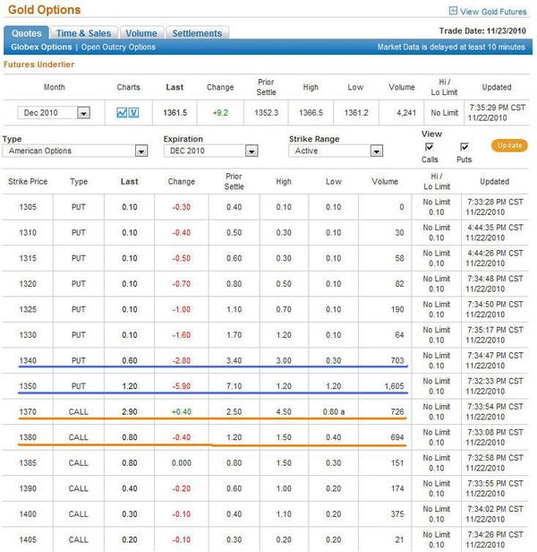The height and width of the screenshot is (552, 537).
Task: Open the price chart icon for Dec 2010
Action: click(x=122, y=113)
